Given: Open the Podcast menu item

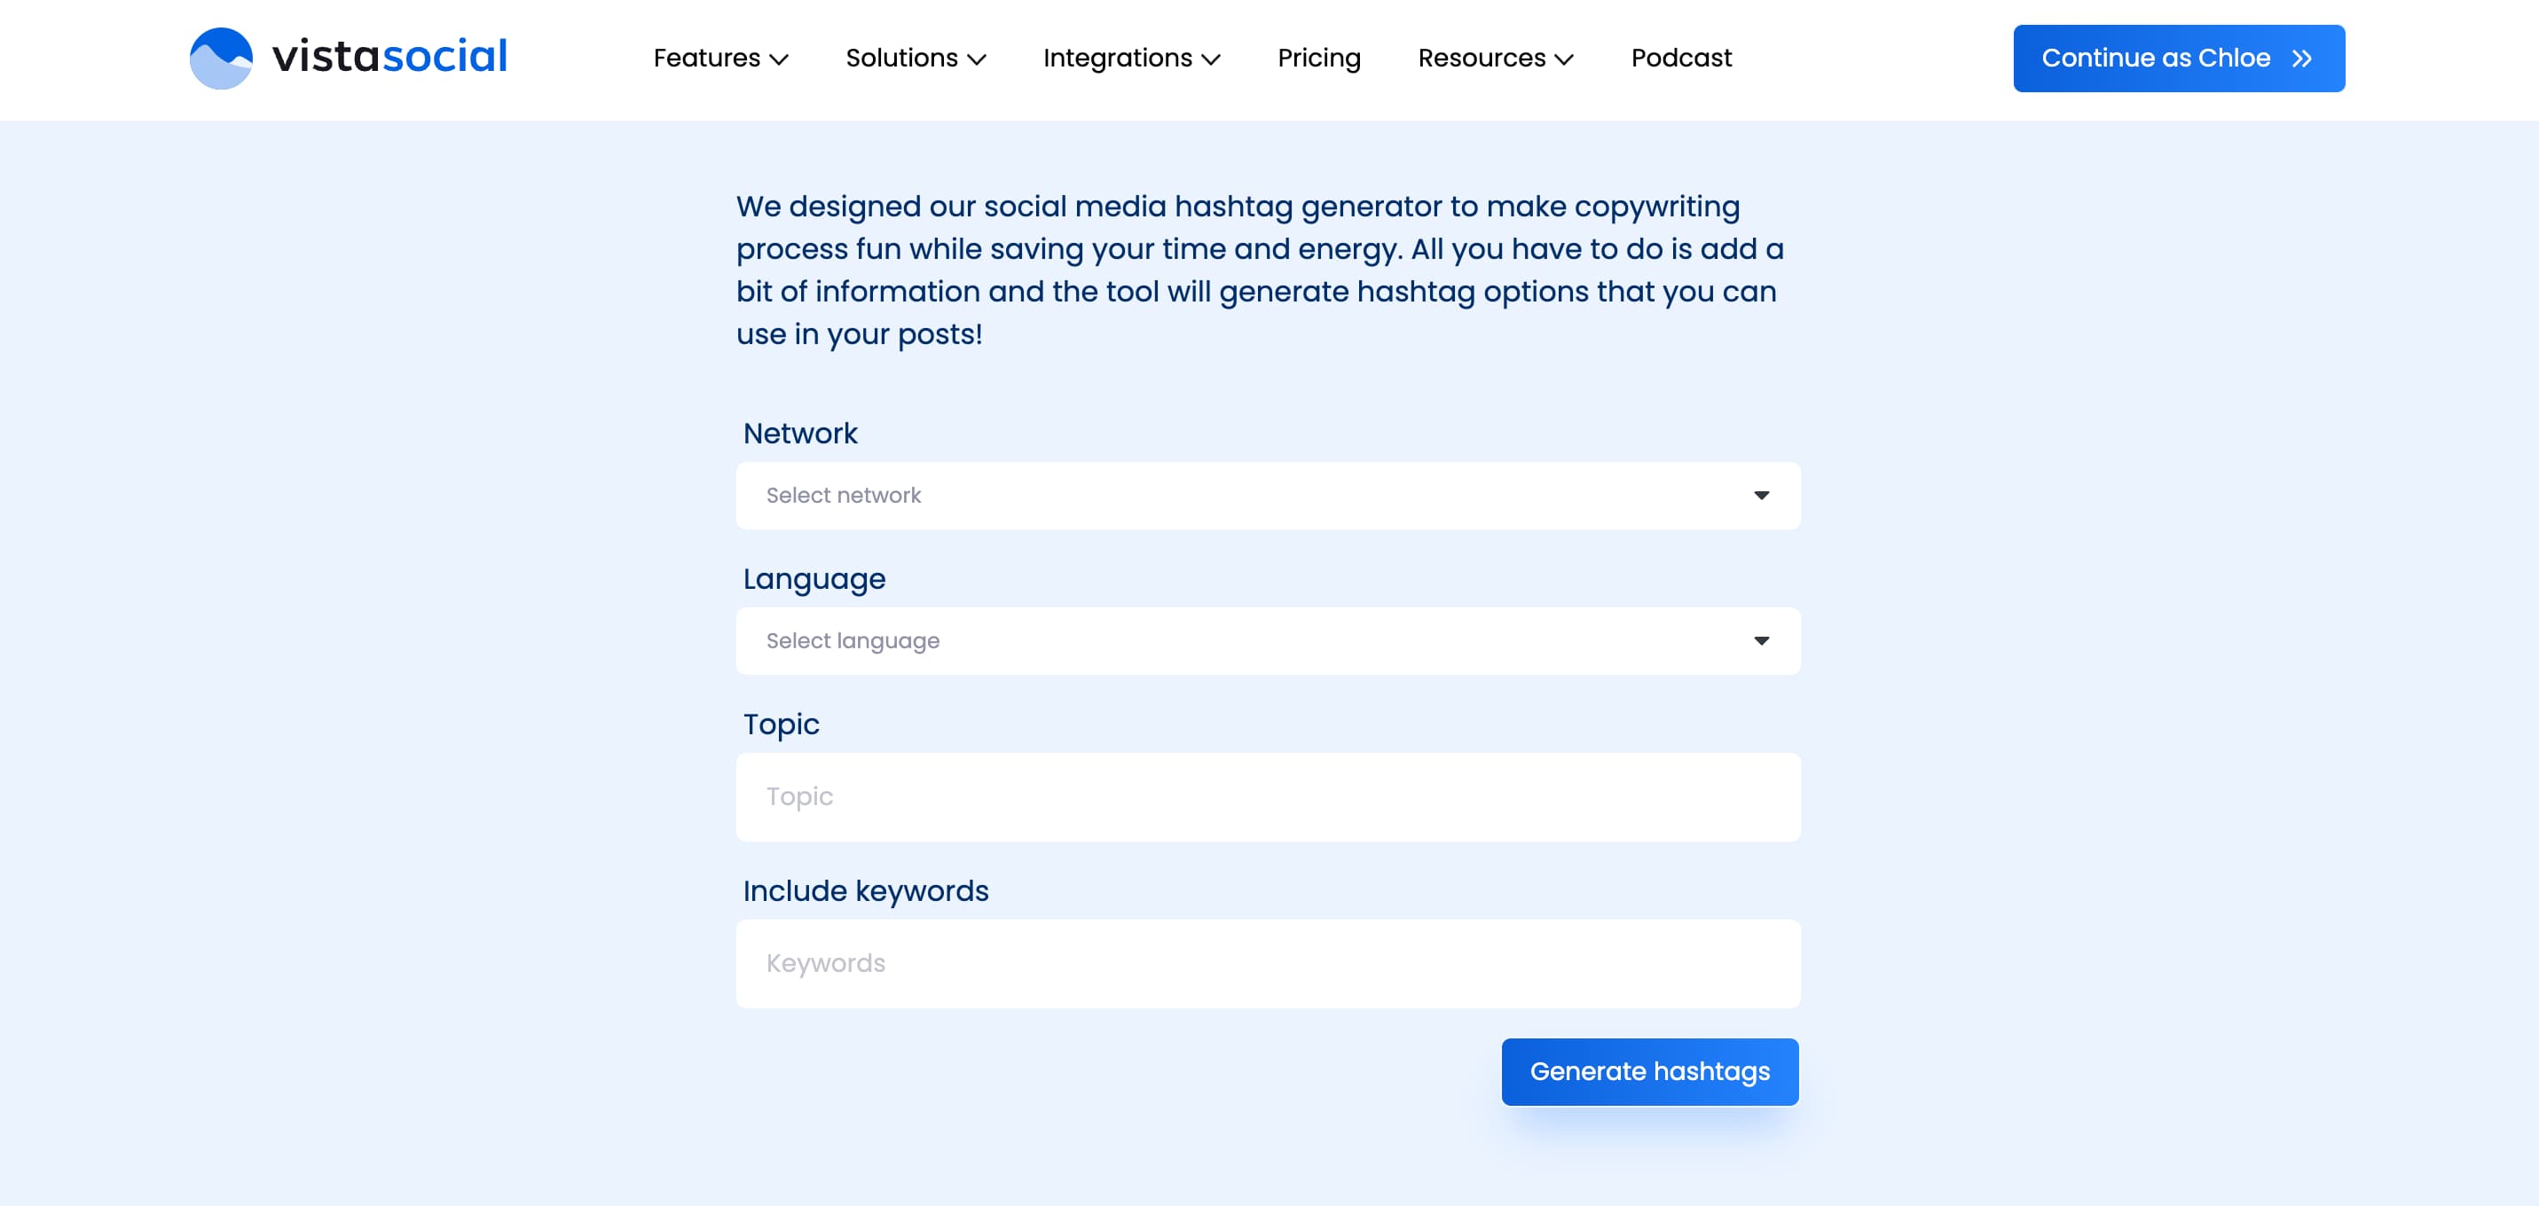Looking at the screenshot, I should (x=1681, y=59).
